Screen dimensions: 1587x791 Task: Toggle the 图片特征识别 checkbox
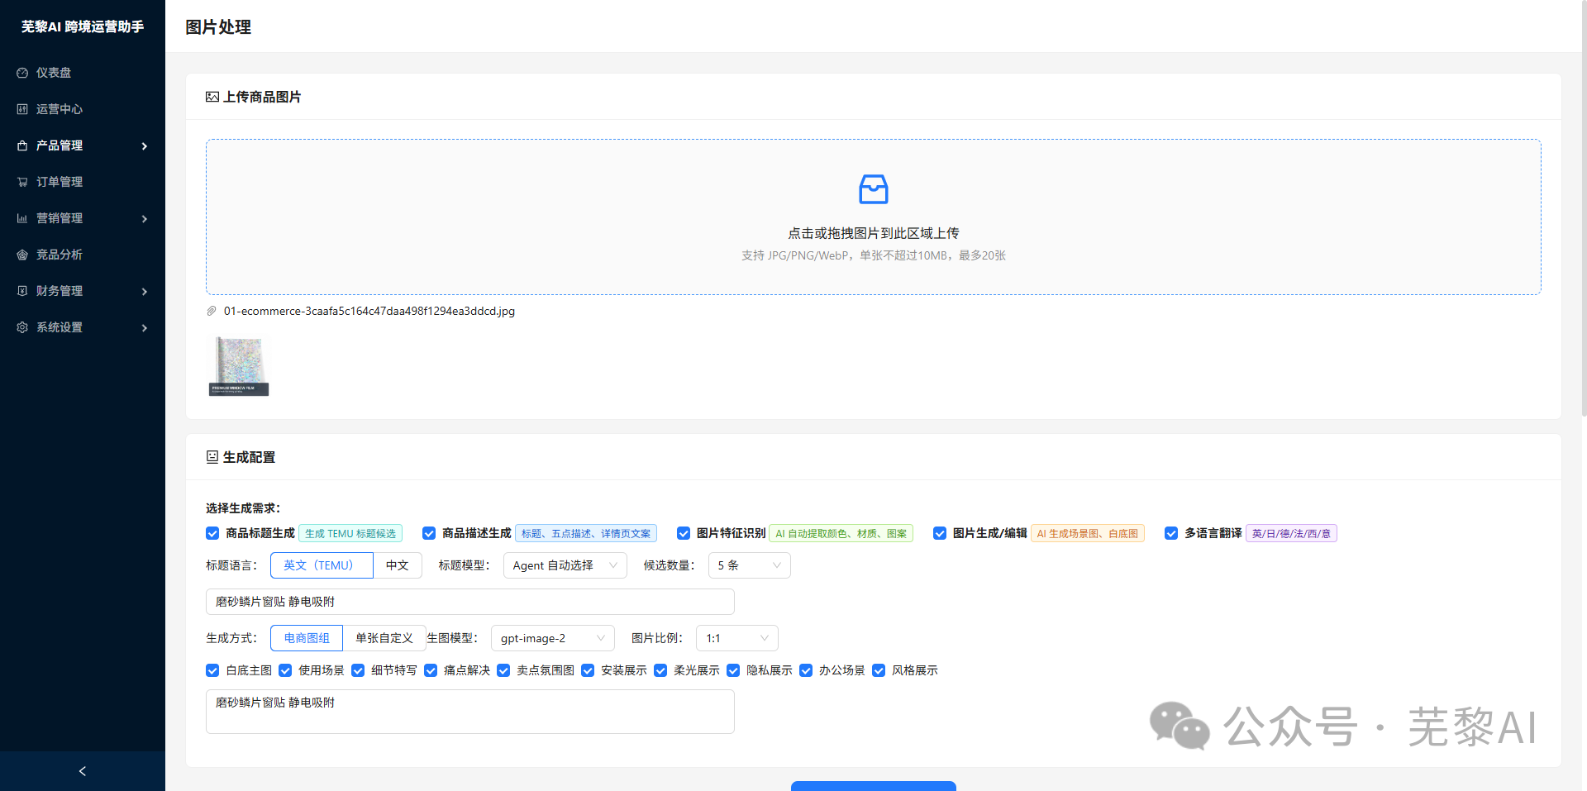coord(684,533)
